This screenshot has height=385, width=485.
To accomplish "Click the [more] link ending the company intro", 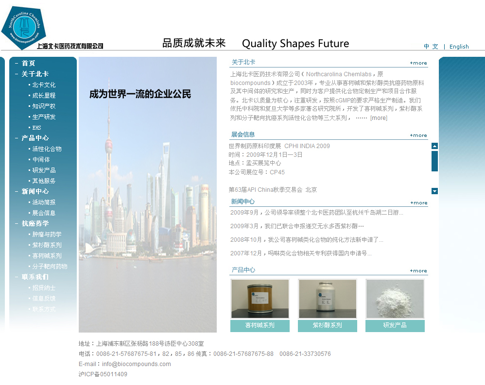I will click(x=379, y=117).
